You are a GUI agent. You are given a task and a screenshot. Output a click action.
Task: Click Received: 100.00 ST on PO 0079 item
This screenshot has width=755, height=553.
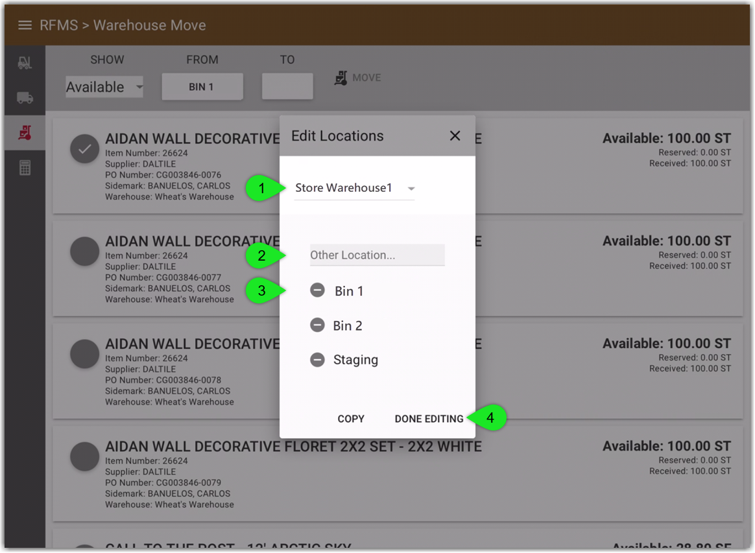click(690, 471)
